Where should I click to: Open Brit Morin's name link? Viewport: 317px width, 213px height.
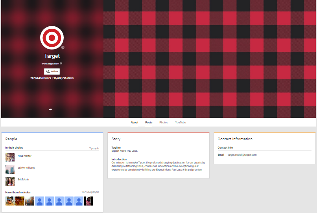tap(23, 180)
